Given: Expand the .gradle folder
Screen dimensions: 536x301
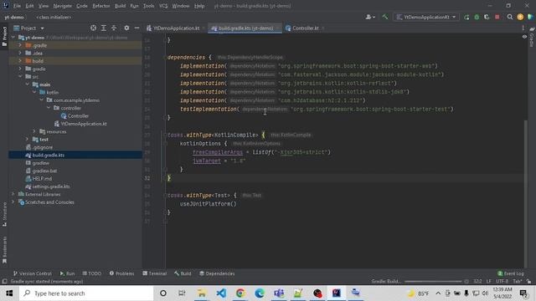Looking at the screenshot, I should (20, 45).
